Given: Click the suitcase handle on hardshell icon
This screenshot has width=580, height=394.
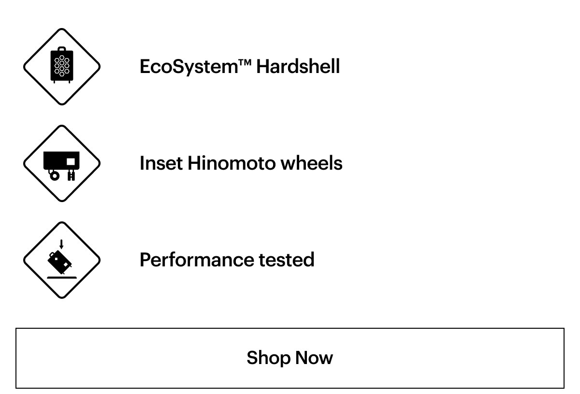Looking at the screenshot, I should click(61, 48).
